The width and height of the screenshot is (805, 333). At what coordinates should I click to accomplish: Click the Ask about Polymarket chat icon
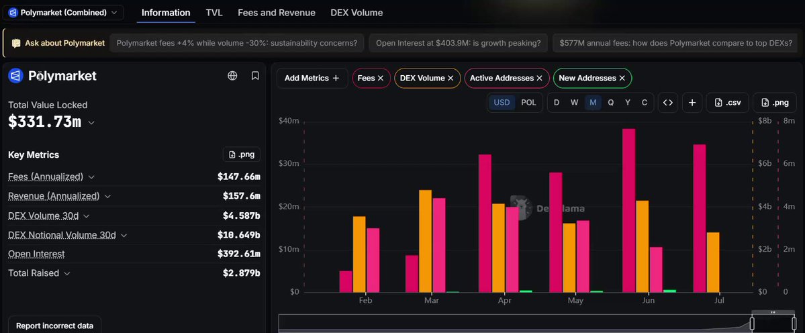tap(16, 44)
